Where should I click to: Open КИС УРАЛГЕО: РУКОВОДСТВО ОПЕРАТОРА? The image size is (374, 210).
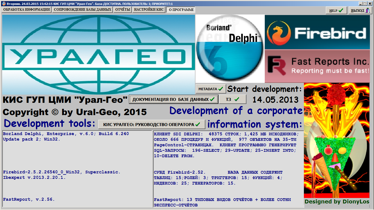pyautogui.click(x=152, y=124)
